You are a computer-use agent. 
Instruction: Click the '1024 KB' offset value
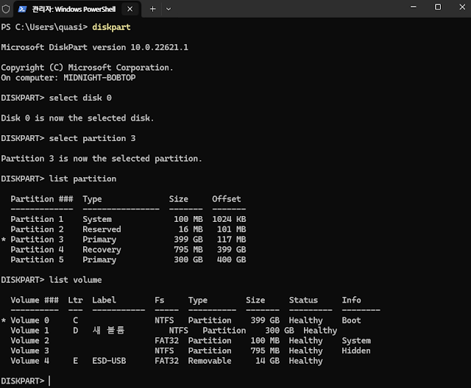coord(229,219)
